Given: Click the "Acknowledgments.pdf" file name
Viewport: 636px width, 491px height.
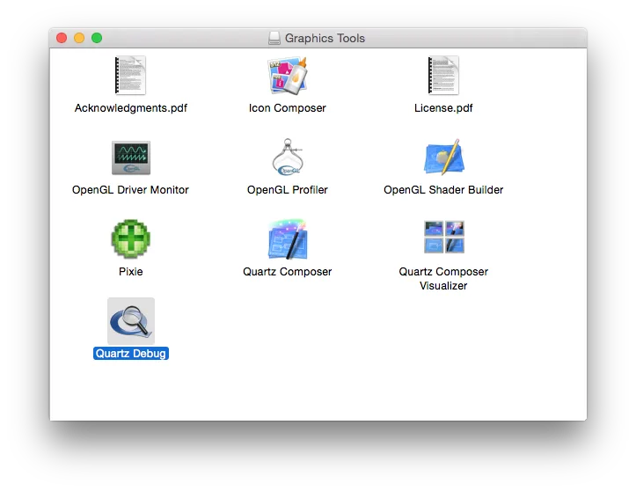Looking at the screenshot, I should (130, 108).
